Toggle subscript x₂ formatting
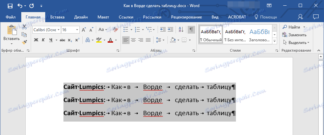324x135 pixels. coord(70,40)
